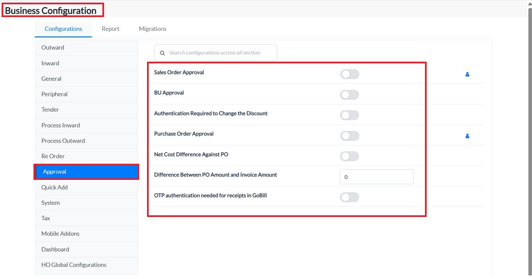
Task: Turn on Purchase Order Approval toggle
Action: 350,136
